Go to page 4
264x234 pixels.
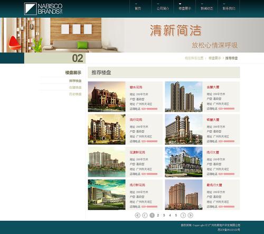[x=170, y=215]
